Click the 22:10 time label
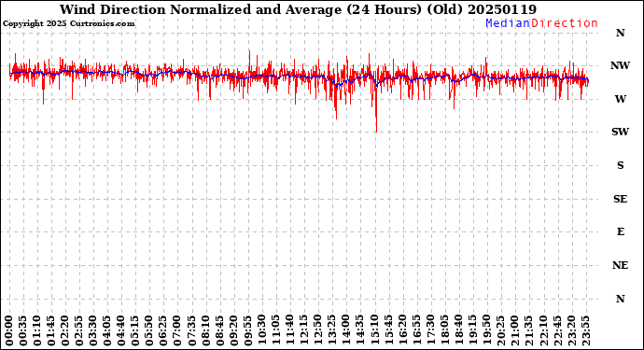 pyautogui.click(x=543, y=330)
